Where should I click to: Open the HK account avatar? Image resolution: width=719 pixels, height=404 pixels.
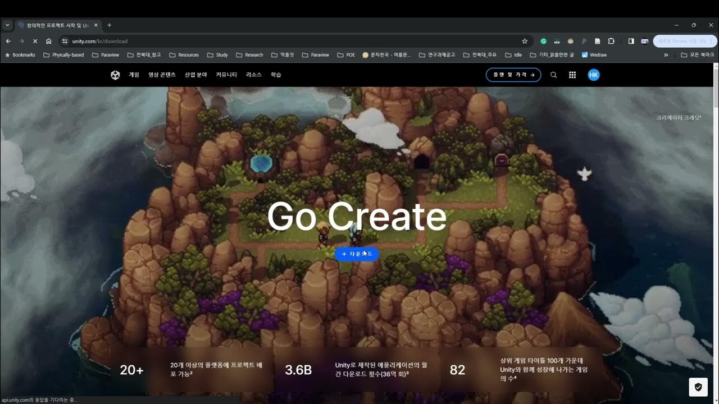pos(594,75)
